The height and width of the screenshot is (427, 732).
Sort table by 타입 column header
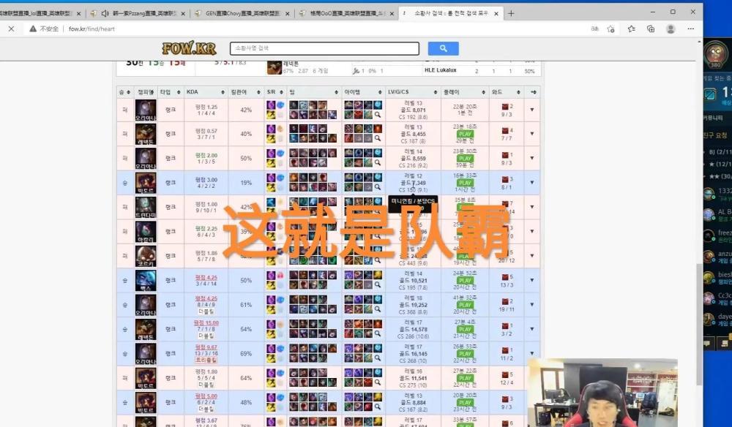coord(170,92)
